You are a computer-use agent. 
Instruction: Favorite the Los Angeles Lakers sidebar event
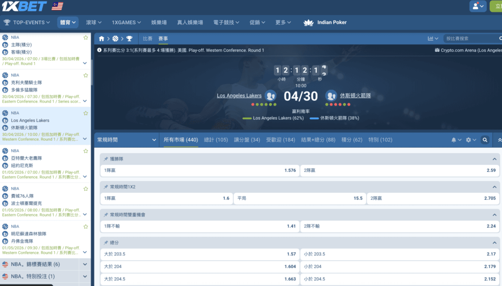coord(86,113)
